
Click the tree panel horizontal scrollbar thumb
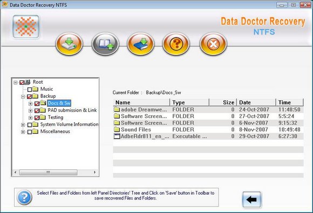48,173
